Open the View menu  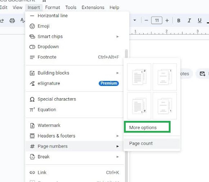pyautogui.click(x=18, y=7)
